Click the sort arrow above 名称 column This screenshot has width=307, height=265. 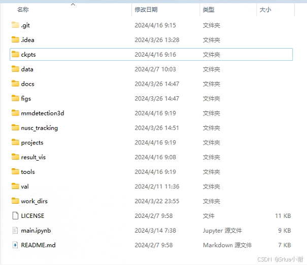pyautogui.click(x=73, y=4)
